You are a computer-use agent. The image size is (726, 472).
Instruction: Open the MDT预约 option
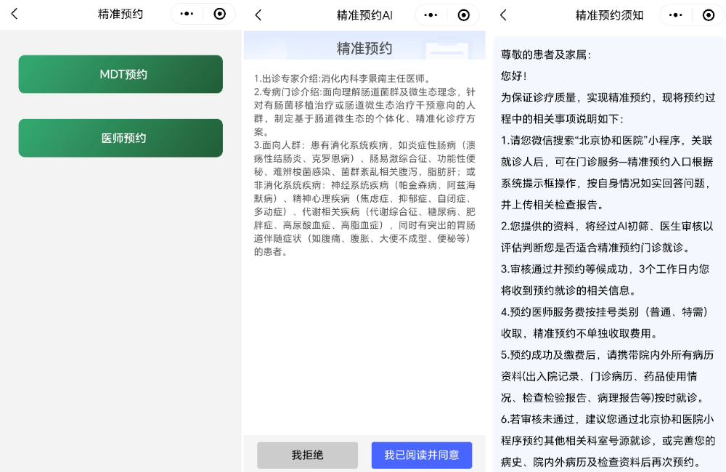[121, 74]
